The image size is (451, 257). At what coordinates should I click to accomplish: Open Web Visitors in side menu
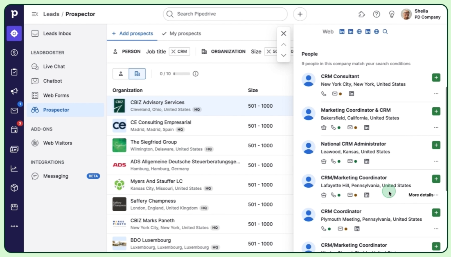click(65, 143)
